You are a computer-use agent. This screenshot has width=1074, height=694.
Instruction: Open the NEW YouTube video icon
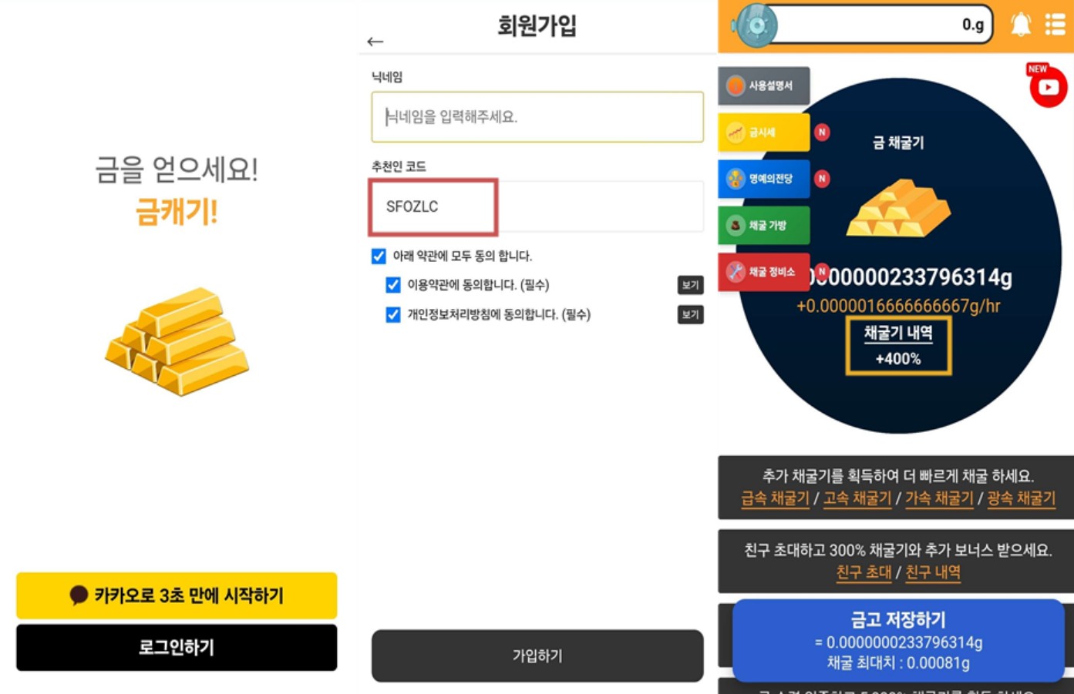(1048, 86)
